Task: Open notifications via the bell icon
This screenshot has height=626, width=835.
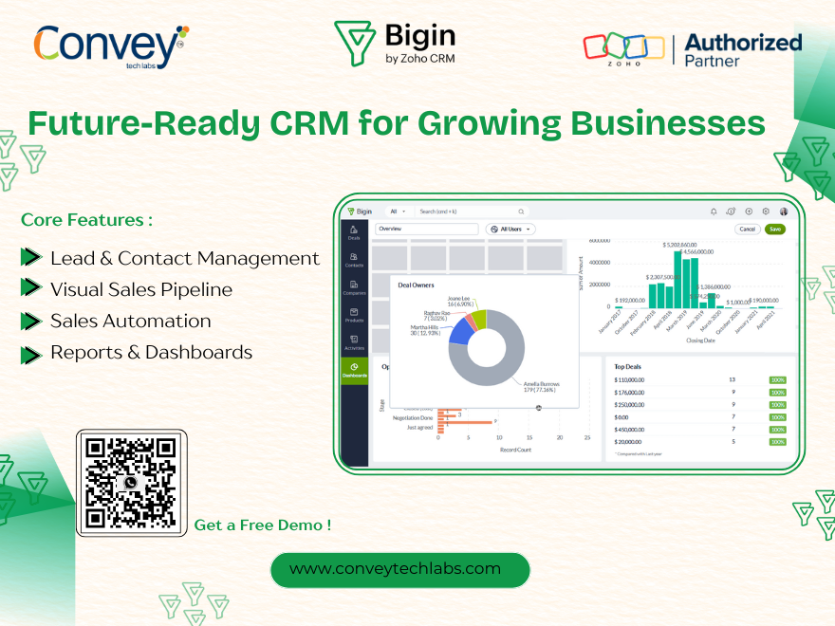Action: [714, 212]
